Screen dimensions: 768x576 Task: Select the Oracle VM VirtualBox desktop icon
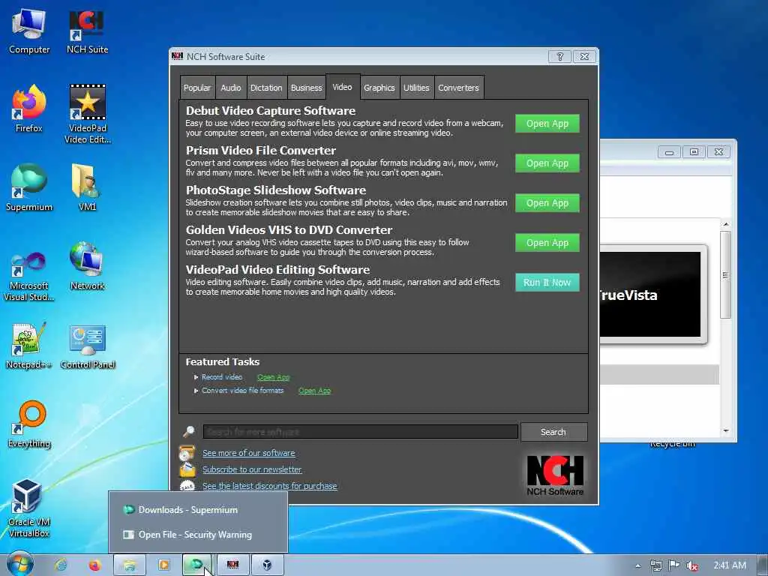tap(29, 508)
